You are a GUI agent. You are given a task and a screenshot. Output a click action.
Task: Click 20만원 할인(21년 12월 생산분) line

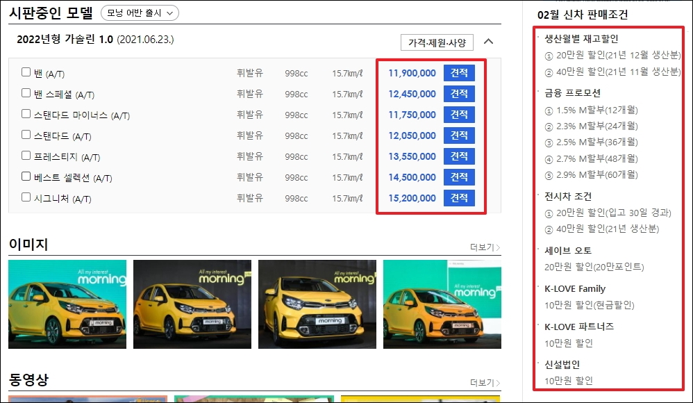point(612,56)
